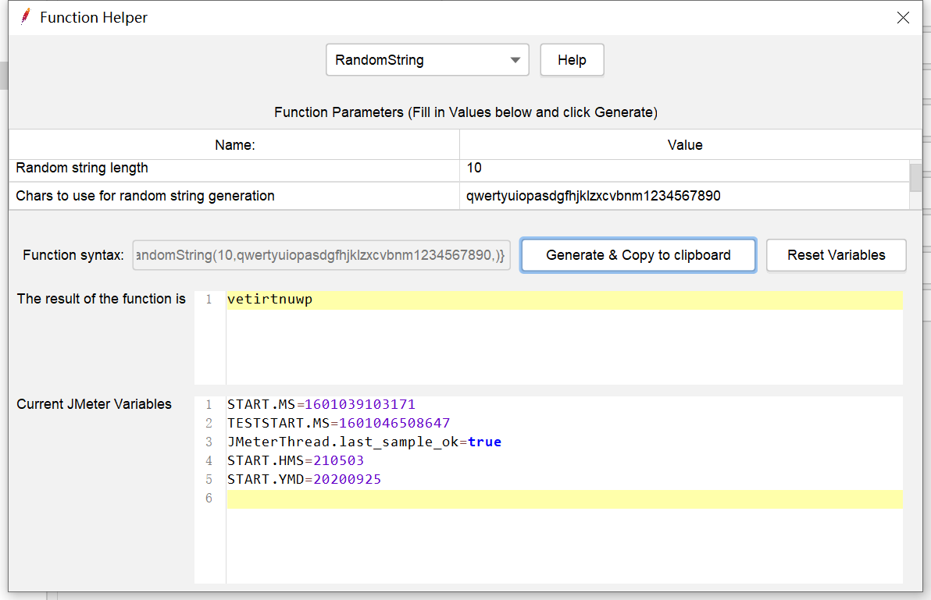Click the Help button
Image resolution: width=931 pixels, height=600 pixels.
click(x=572, y=60)
